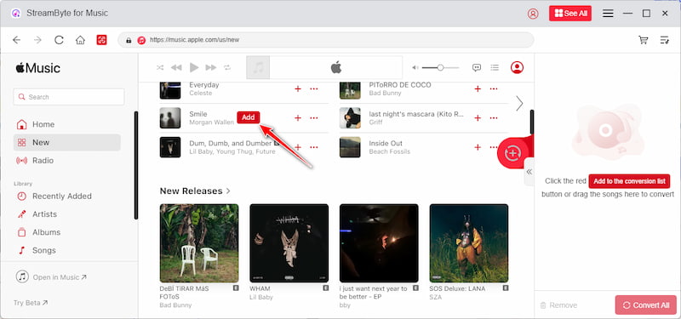Add PIToRRO DE COCO with plus icon

(478, 88)
